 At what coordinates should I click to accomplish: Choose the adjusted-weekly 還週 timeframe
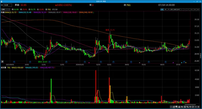click(175, 10)
